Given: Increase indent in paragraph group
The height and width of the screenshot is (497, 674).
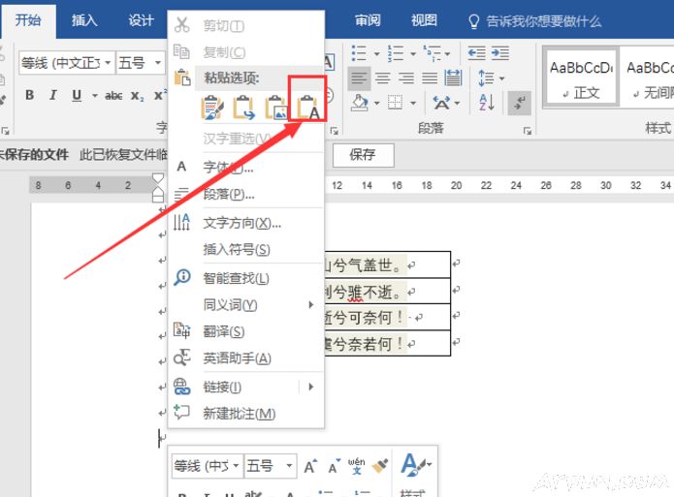Looking at the screenshot, I should 501,53.
